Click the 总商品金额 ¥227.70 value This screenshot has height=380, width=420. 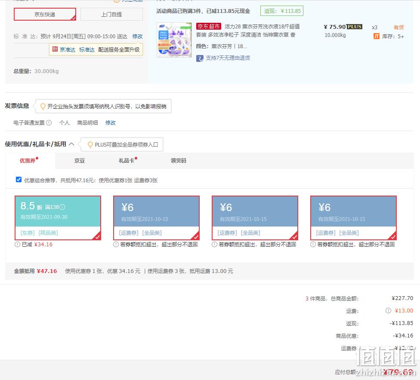(402, 298)
